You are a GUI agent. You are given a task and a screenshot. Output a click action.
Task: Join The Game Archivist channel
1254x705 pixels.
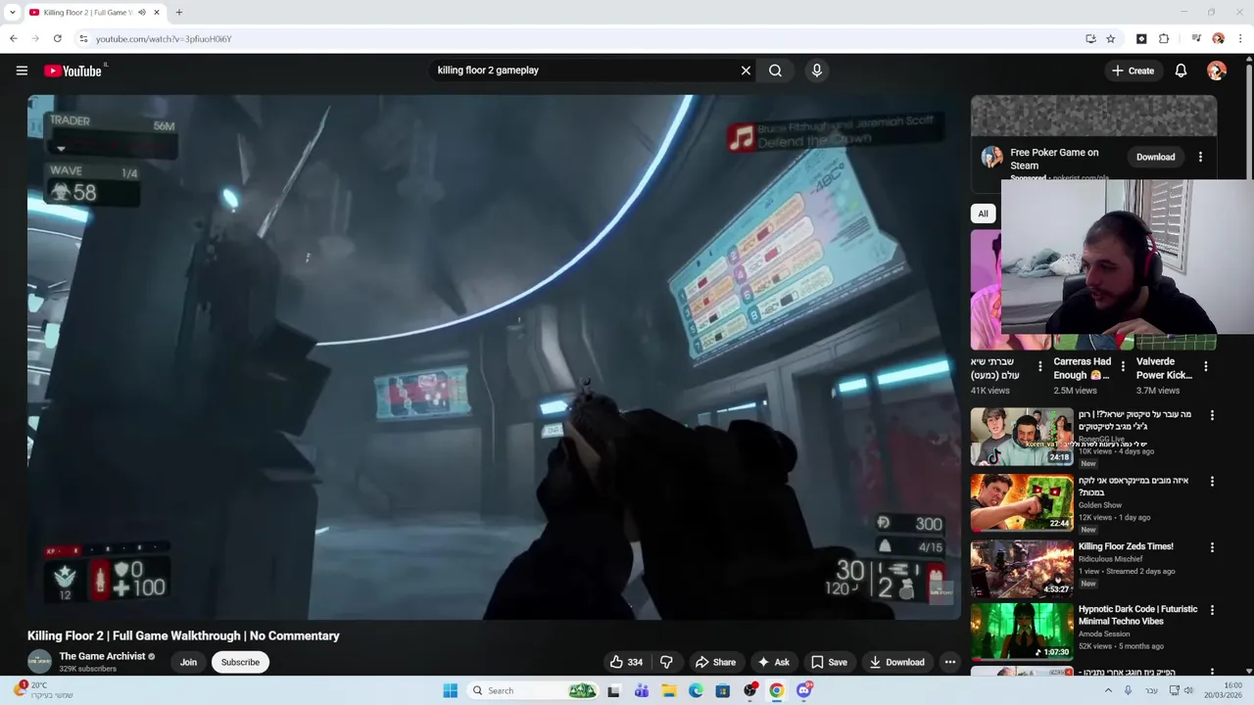188,662
